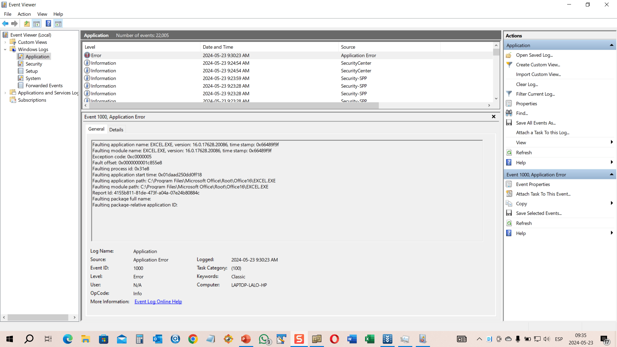
Task: Open Excel from the taskbar
Action: (370, 339)
